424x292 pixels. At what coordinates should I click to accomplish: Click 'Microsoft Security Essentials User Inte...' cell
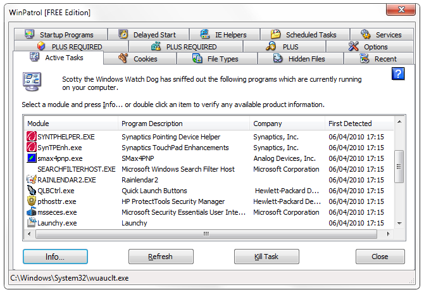(x=184, y=212)
